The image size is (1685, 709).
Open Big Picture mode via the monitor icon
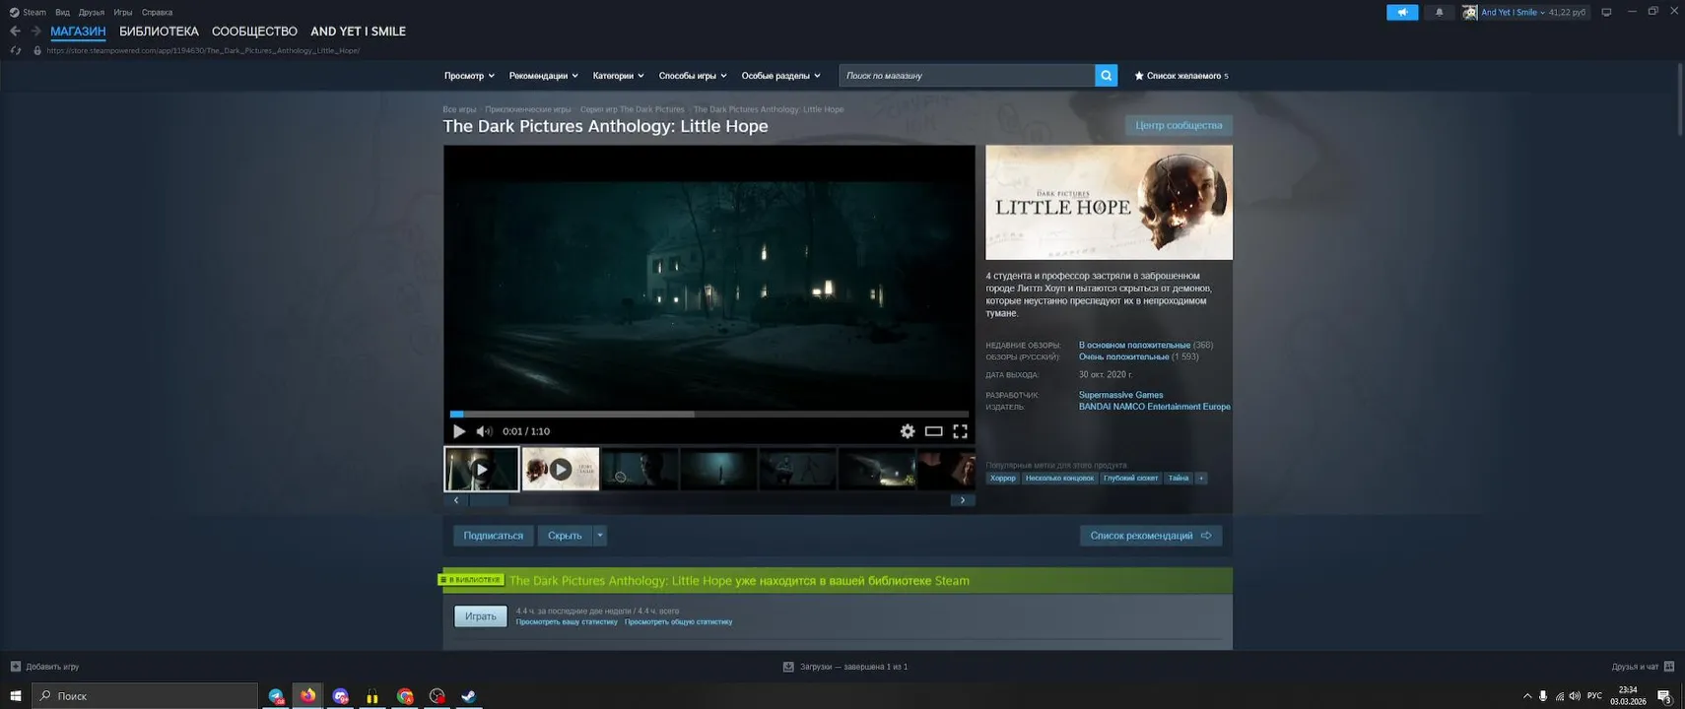click(x=1606, y=12)
